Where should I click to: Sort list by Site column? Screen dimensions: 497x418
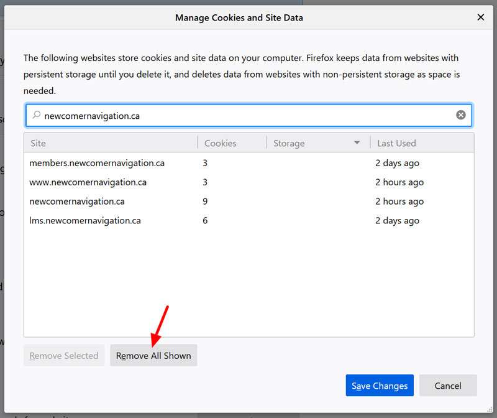[x=111, y=143]
